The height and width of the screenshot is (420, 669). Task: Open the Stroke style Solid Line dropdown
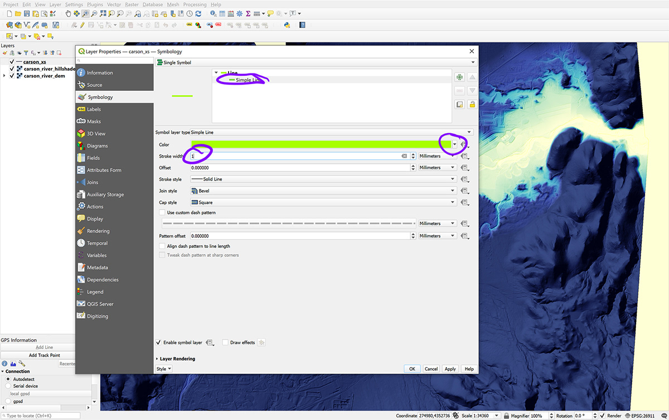(323, 179)
